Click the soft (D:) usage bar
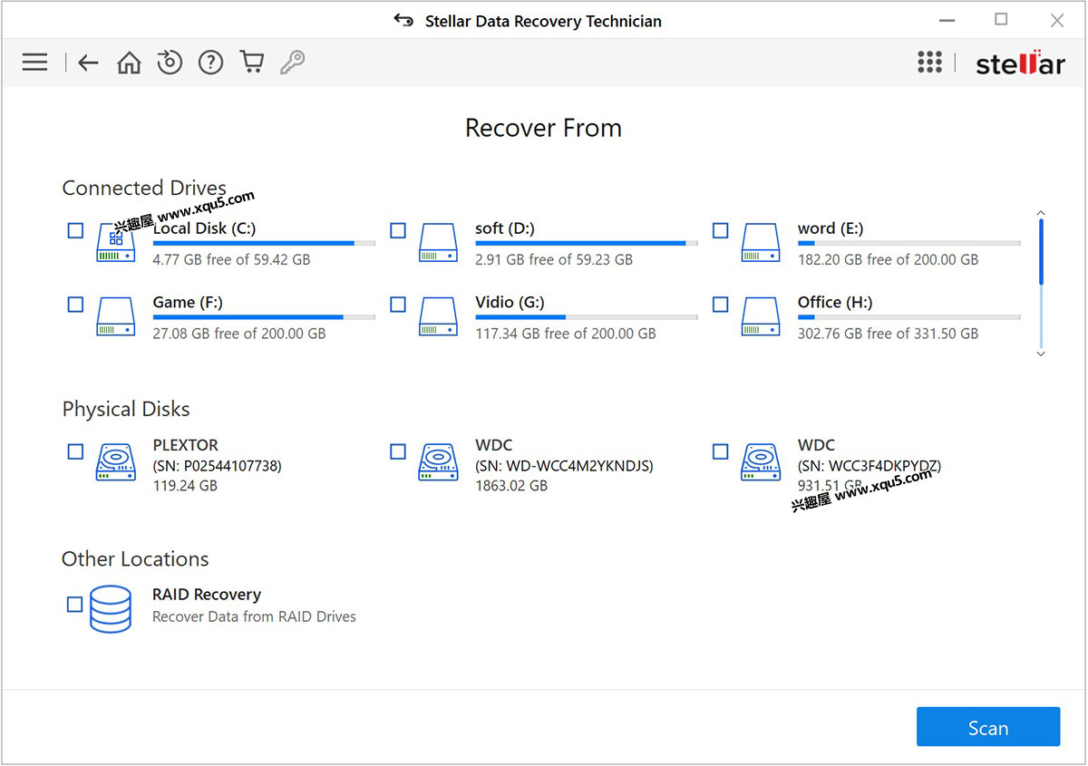The width and height of the screenshot is (1088, 766). tap(587, 243)
